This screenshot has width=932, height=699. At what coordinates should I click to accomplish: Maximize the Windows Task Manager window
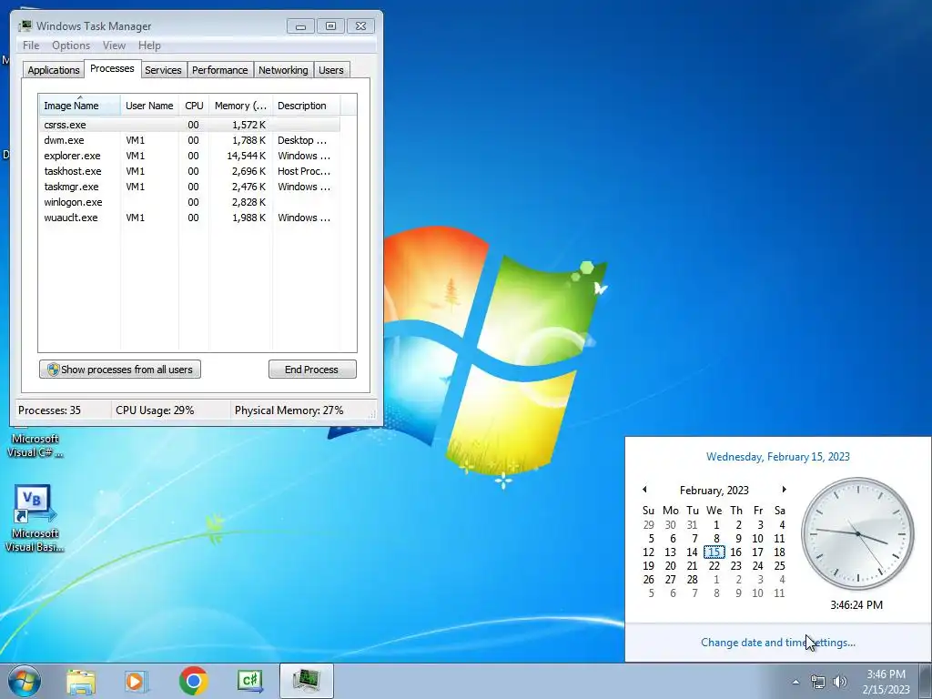(330, 26)
